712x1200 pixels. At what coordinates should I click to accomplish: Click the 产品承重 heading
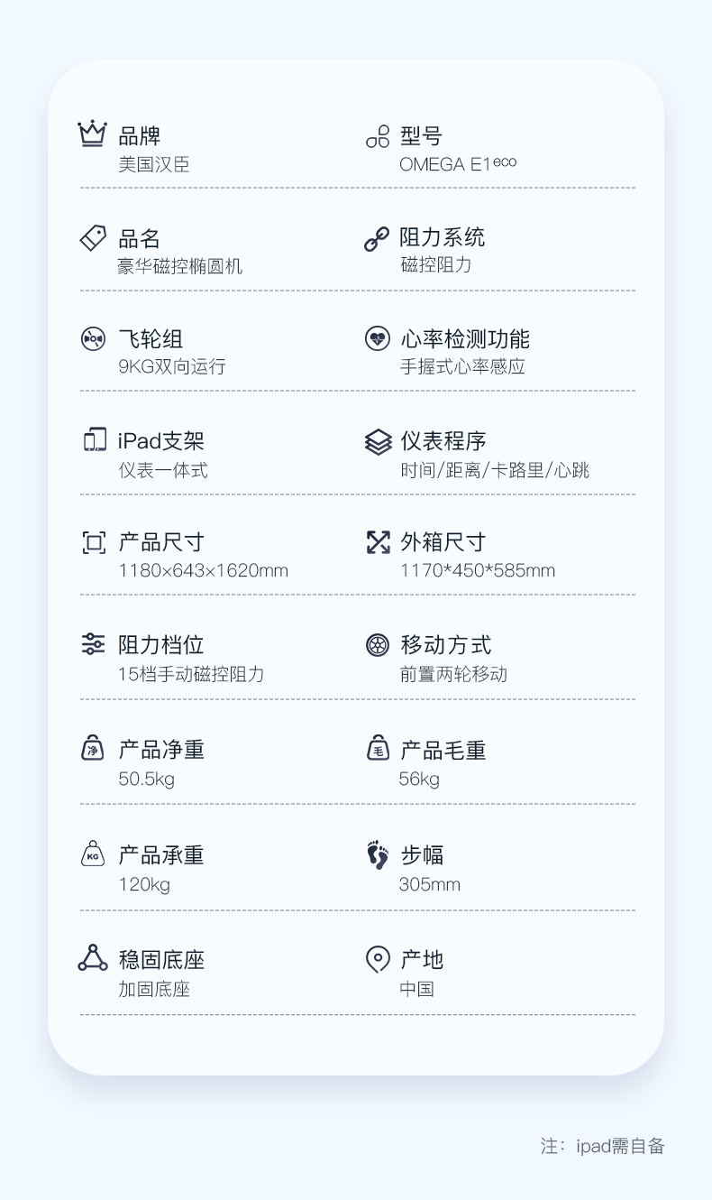161,854
